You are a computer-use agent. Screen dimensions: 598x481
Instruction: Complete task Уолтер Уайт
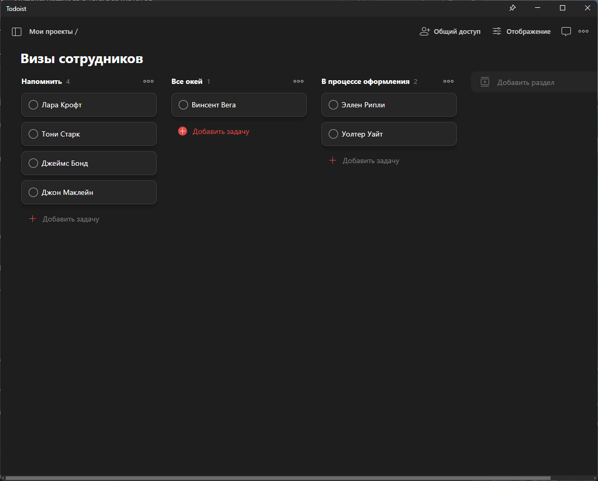(x=333, y=134)
